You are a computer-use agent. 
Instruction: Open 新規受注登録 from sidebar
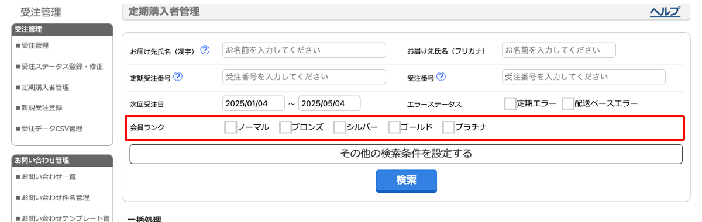pyautogui.click(x=39, y=108)
